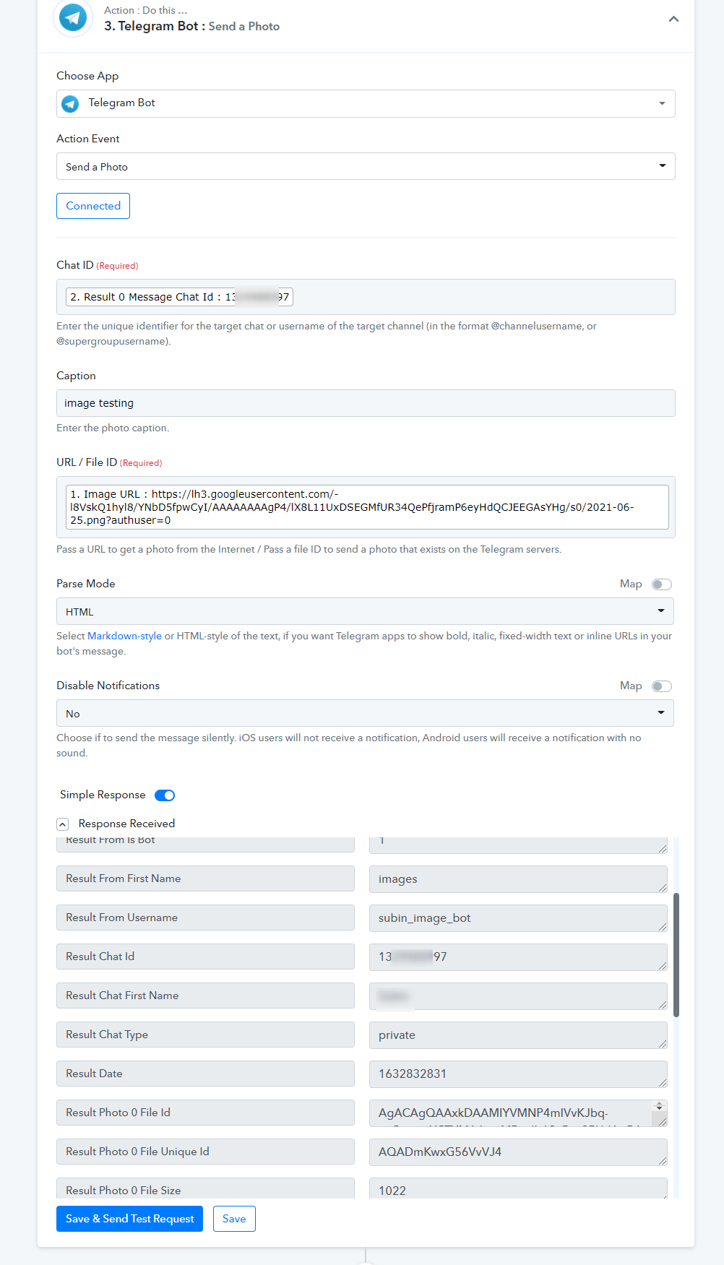Open the Markdown-style link
The image size is (724, 1265).
(124, 636)
